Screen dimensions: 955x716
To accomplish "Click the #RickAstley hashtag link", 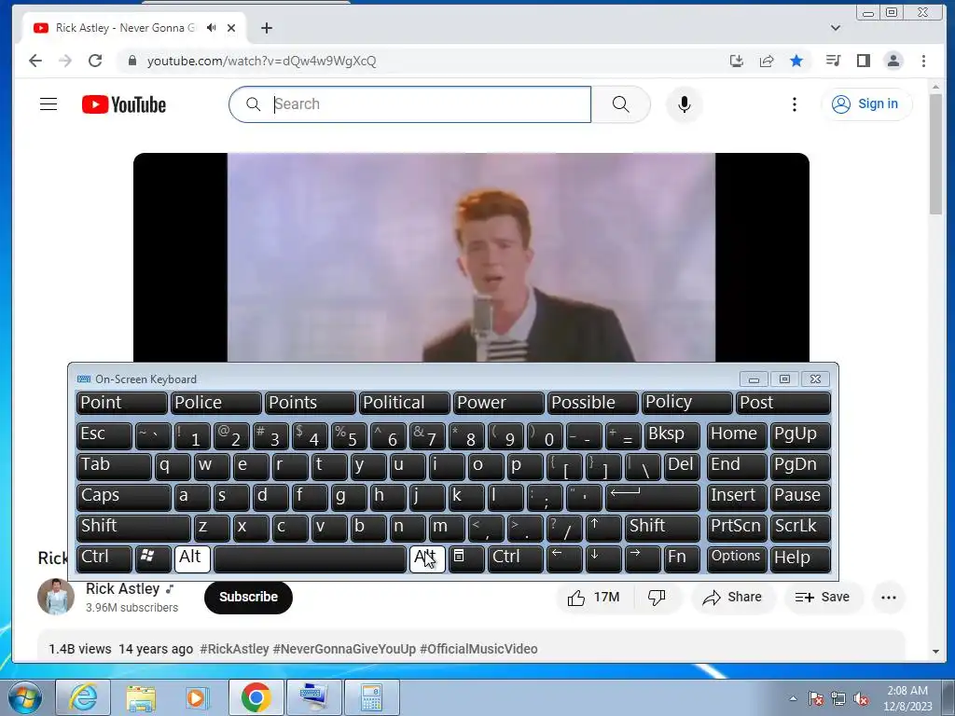I will click(234, 649).
